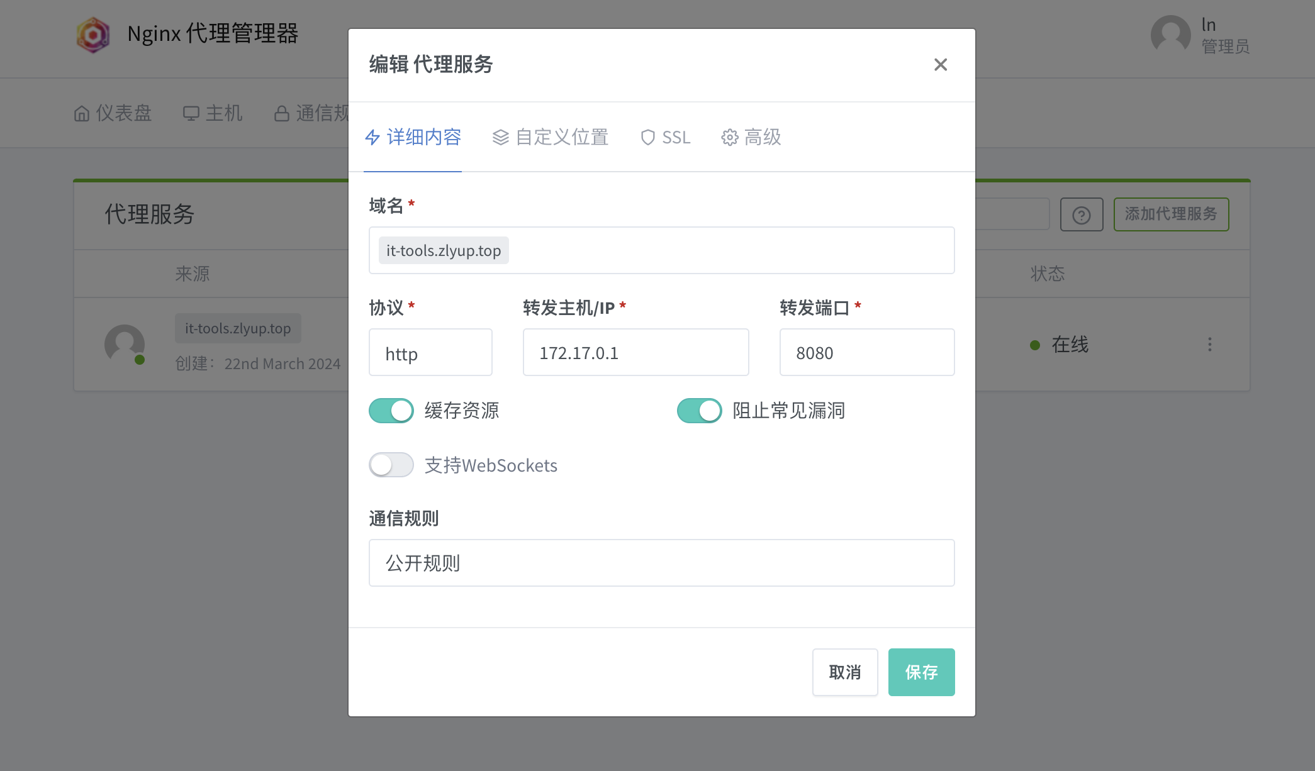
Task: Click the 状态 column header
Action: (1048, 274)
